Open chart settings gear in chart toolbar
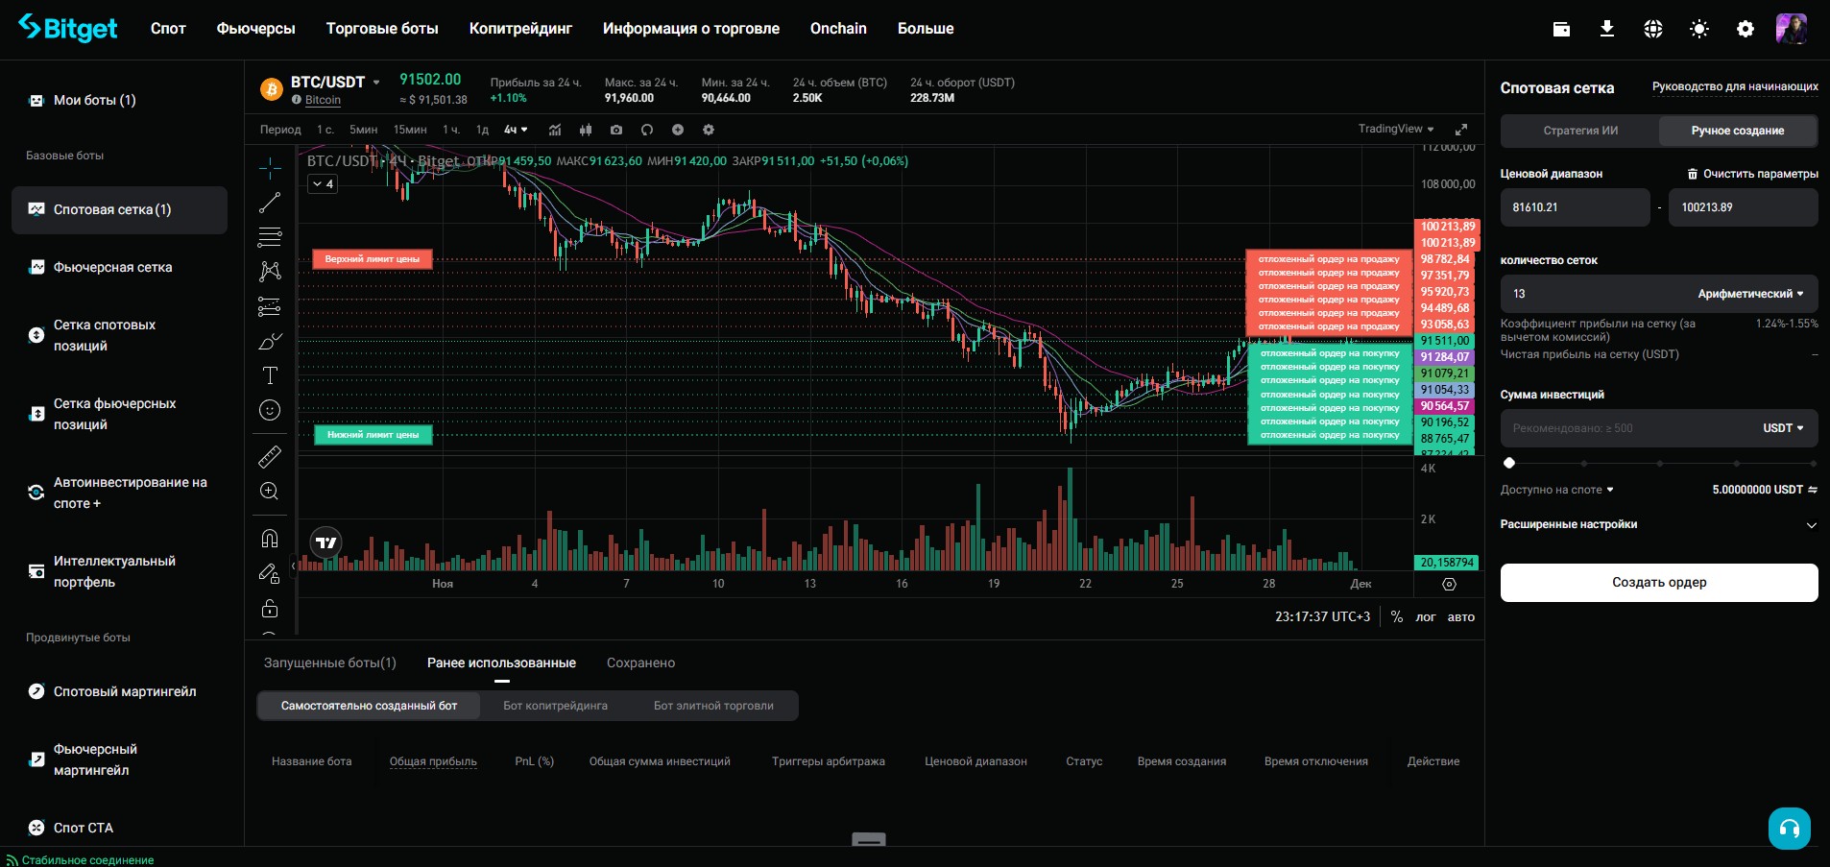This screenshot has width=1830, height=867. click(709, 130)
